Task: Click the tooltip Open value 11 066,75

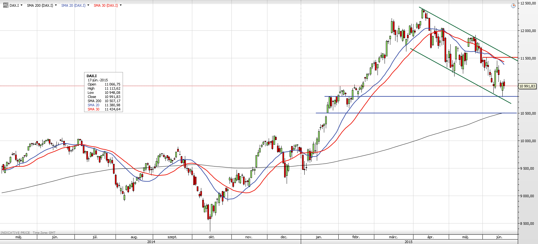Action: click(112, 84)
